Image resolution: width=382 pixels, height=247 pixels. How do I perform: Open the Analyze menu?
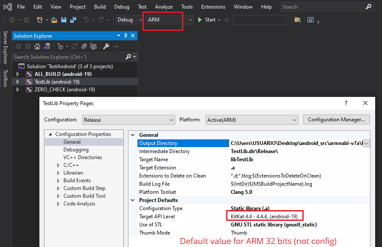coord(164,7)
